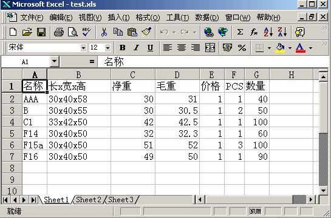Screen dimensions: 331x218
Task: Select column B header
Action: [79, 74]
